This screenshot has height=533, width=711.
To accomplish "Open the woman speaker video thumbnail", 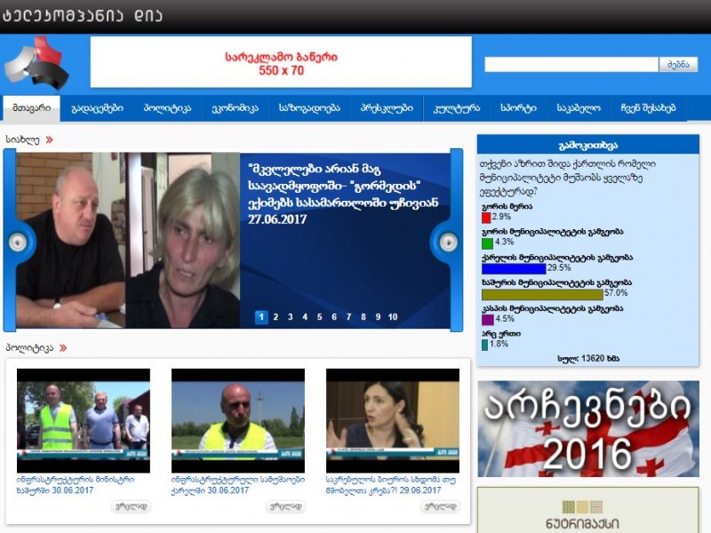I will (x=392, y=420).
